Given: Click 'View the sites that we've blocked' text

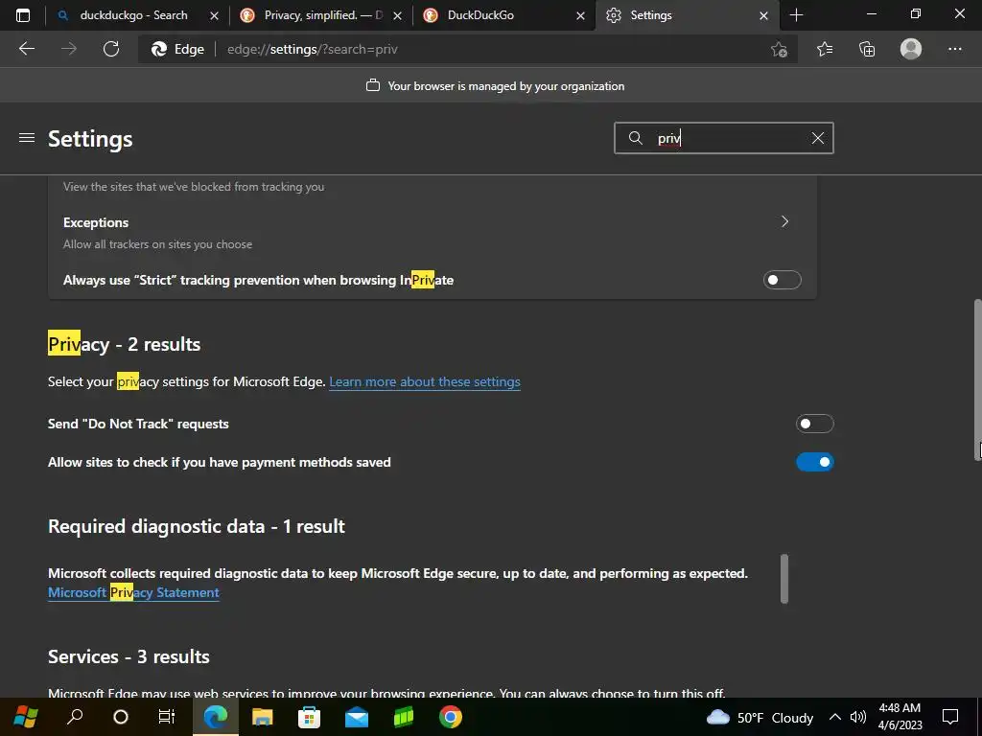Looking at the screenshot, I should 194,187.
